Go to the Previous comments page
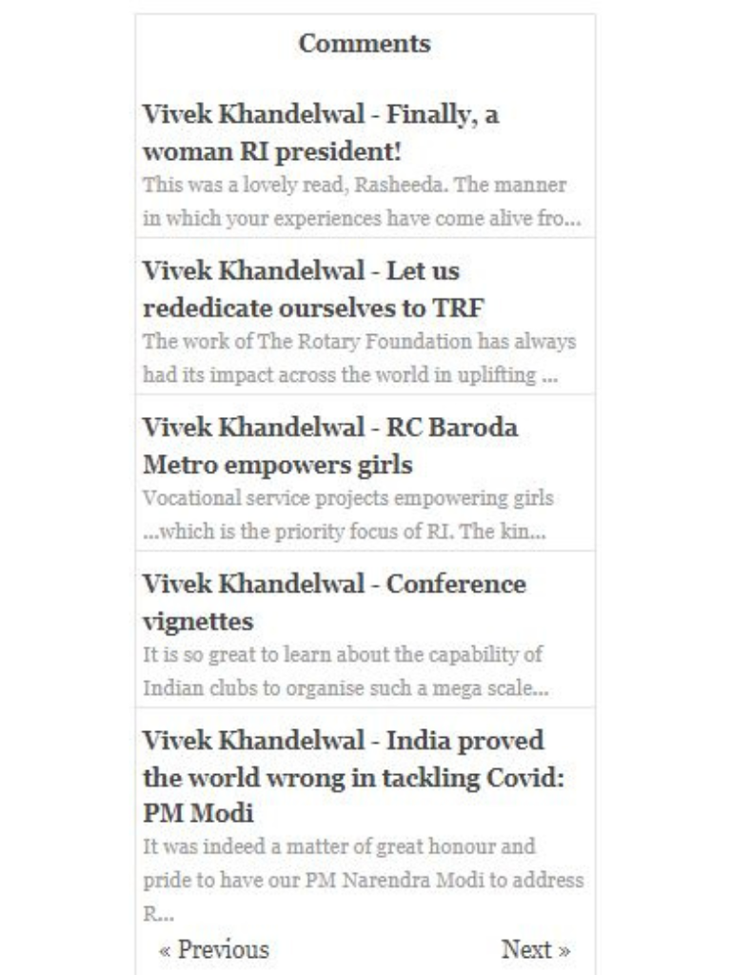 point(214,949)
